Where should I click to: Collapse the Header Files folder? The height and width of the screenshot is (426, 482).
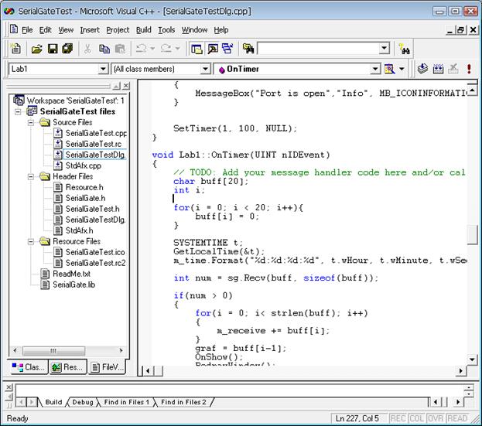pos(31,176)
